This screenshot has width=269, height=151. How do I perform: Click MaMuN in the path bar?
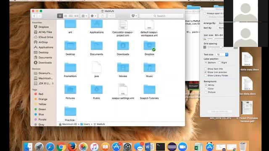point(99,124)
